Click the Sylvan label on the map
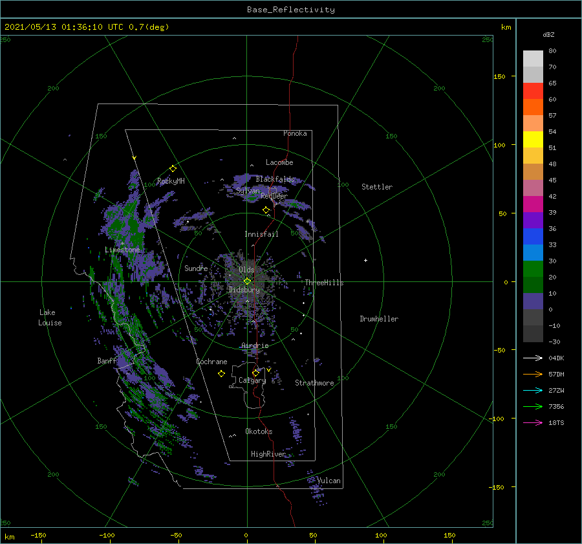 click(x=248, y=191)
